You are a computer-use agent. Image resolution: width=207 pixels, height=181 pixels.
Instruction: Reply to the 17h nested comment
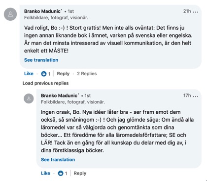[80, 173]
